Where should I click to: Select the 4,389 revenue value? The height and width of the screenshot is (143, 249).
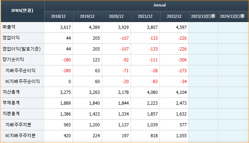(94, 27)
